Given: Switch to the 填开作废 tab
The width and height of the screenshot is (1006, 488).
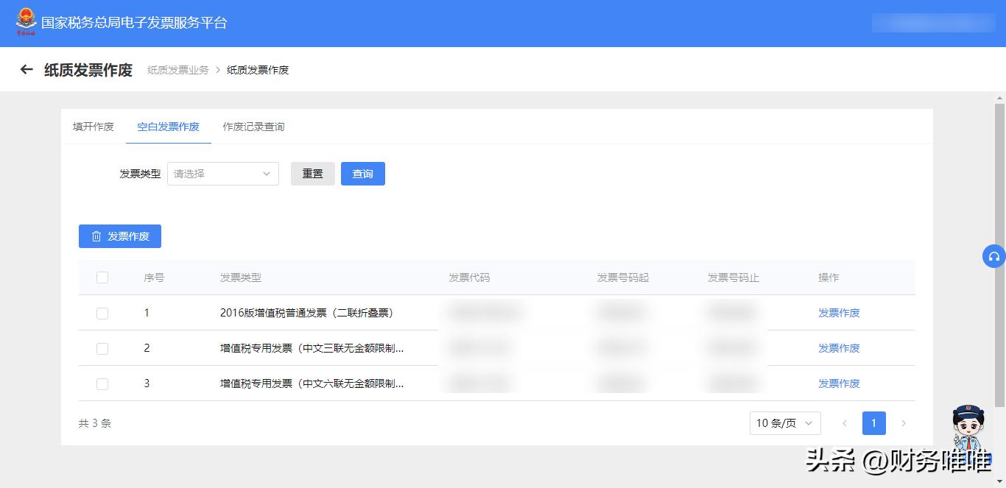Looking at the screenshot, I should click(x=93, y=127).
